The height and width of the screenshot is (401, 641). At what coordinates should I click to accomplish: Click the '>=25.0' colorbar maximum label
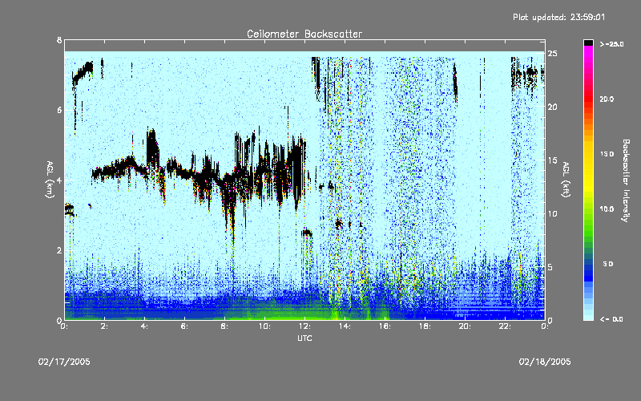(x=611, y=44)
